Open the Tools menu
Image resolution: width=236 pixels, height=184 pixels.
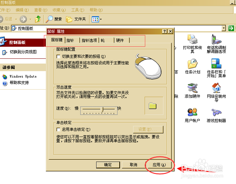click(78, 10)
